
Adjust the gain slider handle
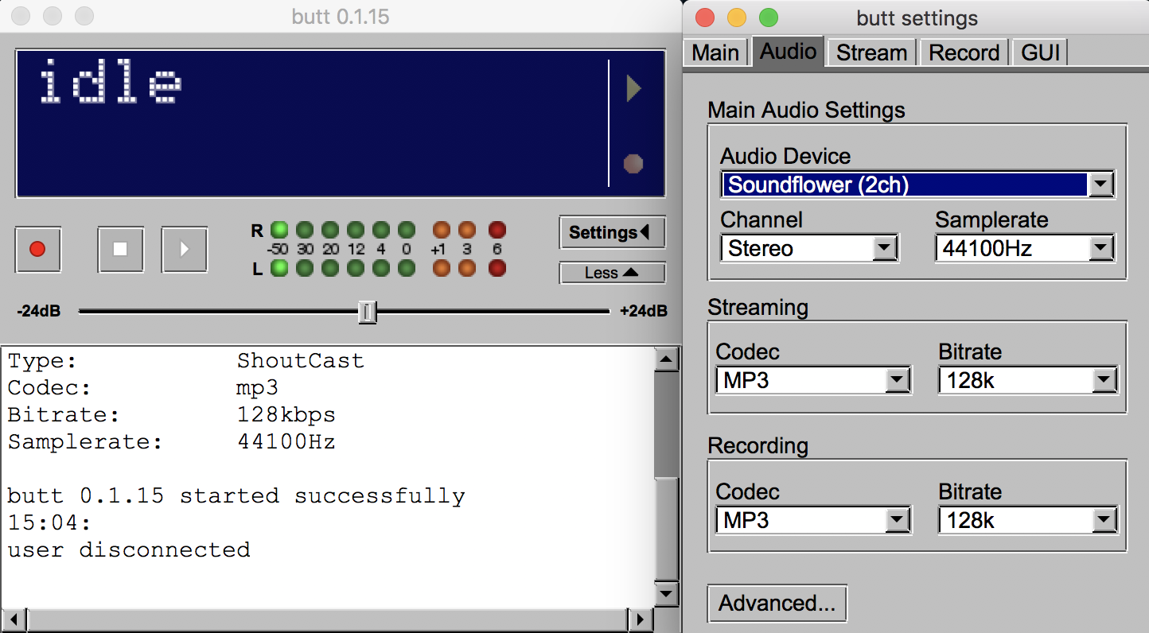coord(366,312)
